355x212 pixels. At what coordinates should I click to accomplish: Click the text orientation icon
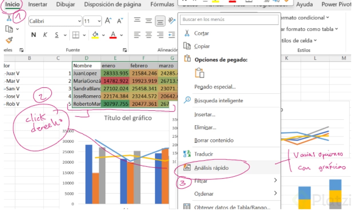(x=171, y=20)
